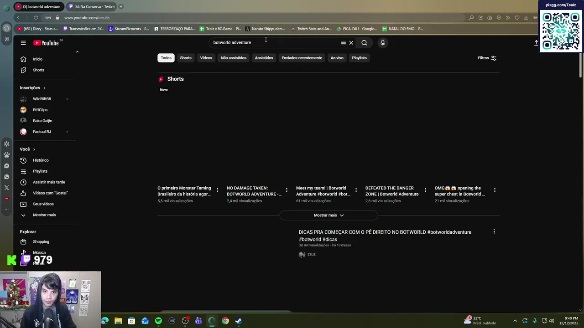584x328 pixels.
Task: Expand the Você section
Action: tap(27, 149)
